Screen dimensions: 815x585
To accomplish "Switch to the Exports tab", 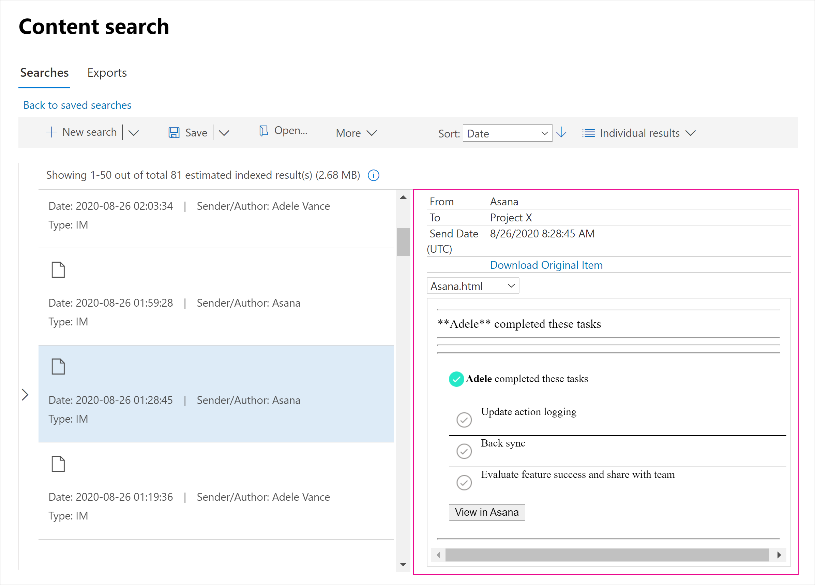I will tap(107, 73).
